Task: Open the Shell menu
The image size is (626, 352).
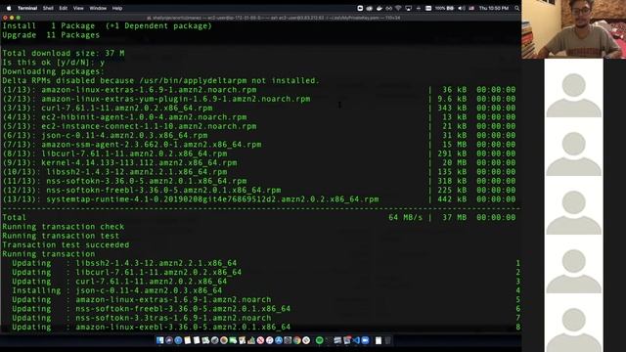Action: click(x=48, y=8)
